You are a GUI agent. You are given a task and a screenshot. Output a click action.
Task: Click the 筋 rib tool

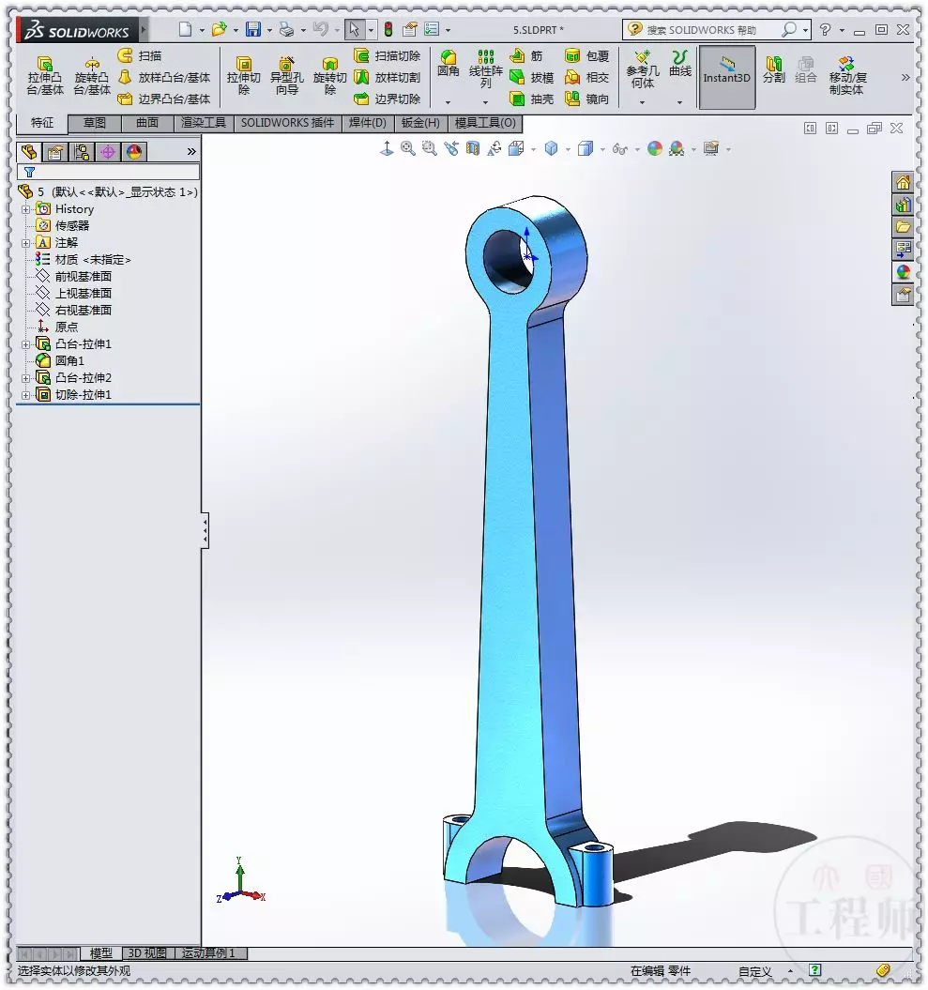point(525,55)
